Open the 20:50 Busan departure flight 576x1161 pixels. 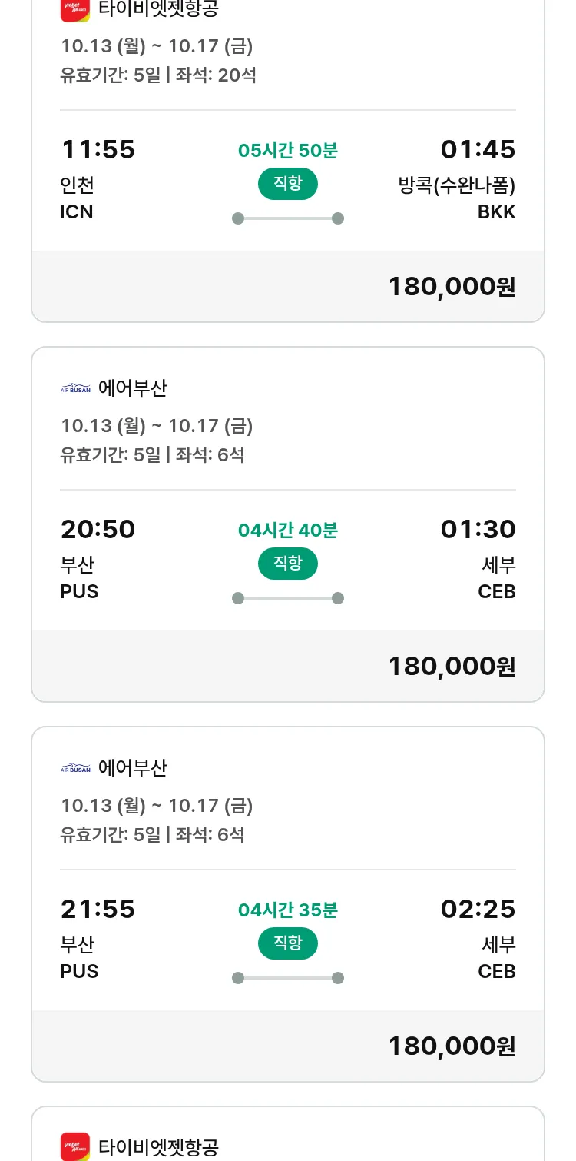98,529
